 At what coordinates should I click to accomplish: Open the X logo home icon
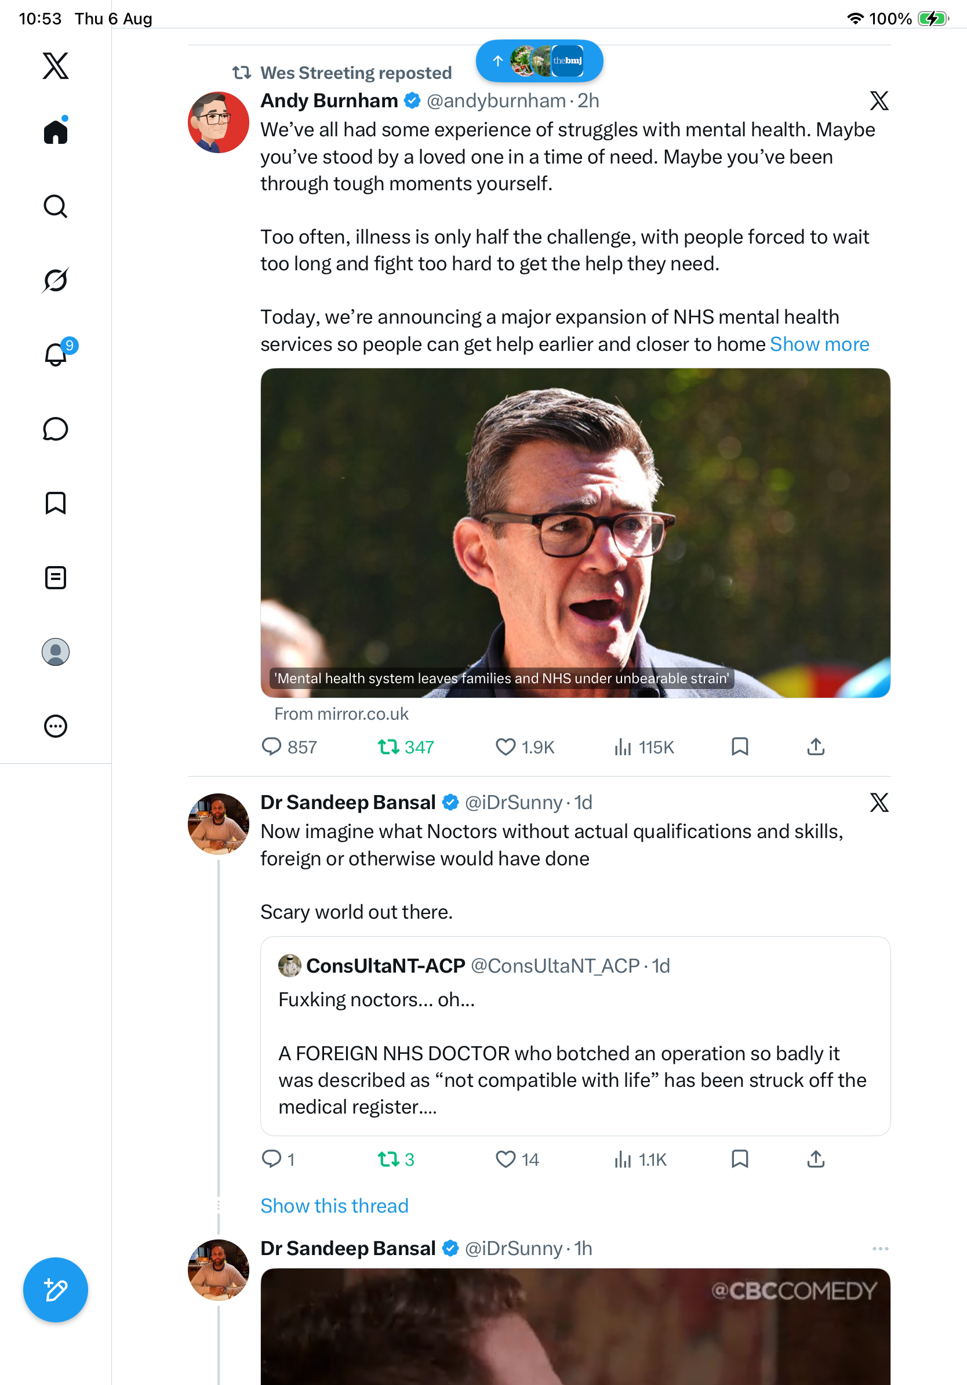(56, 66)
